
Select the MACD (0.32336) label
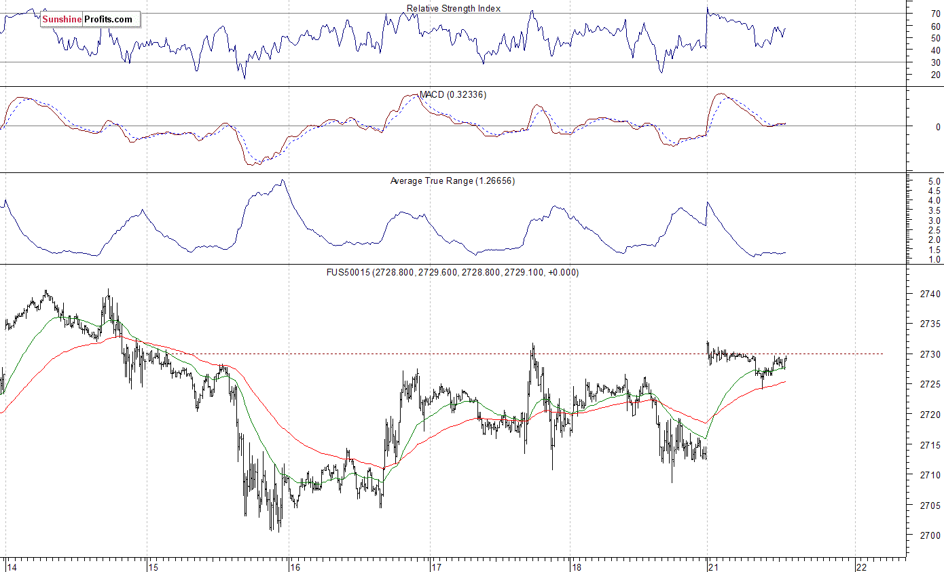tap(452, 95)
